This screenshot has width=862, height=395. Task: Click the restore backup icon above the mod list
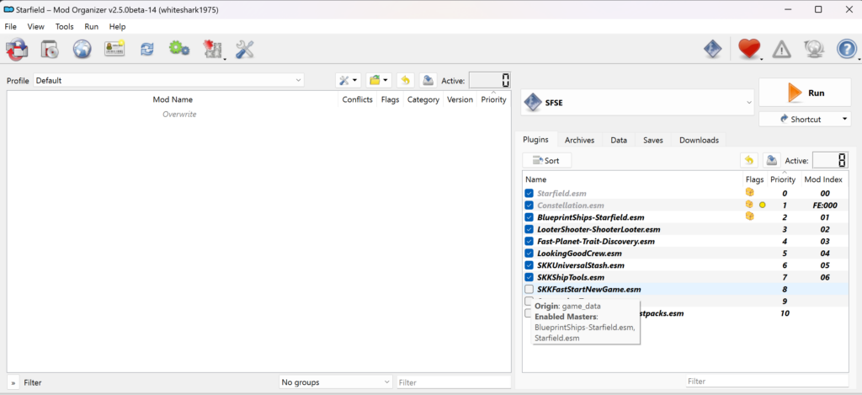point(405,80)
